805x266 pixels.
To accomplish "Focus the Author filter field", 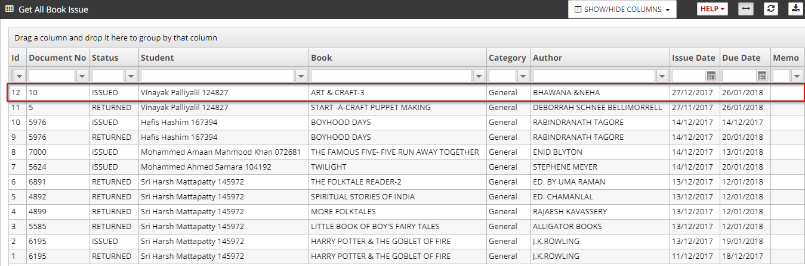I will (x=594, y=76).
